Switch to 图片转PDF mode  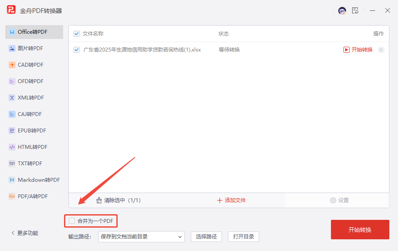34,48
